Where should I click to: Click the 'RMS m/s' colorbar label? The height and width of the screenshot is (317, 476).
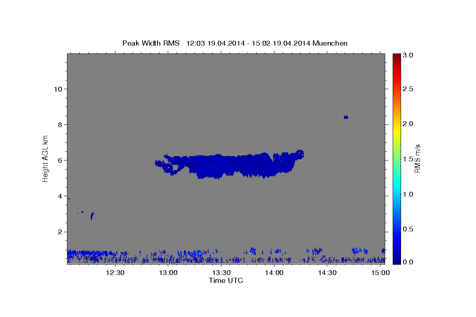pyautogui.click(x=417, y=158)
